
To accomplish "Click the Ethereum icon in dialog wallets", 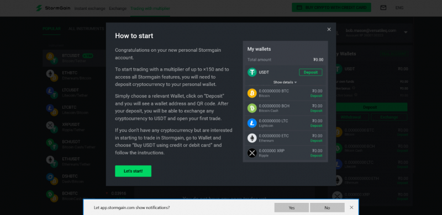I will coord(252,138).
